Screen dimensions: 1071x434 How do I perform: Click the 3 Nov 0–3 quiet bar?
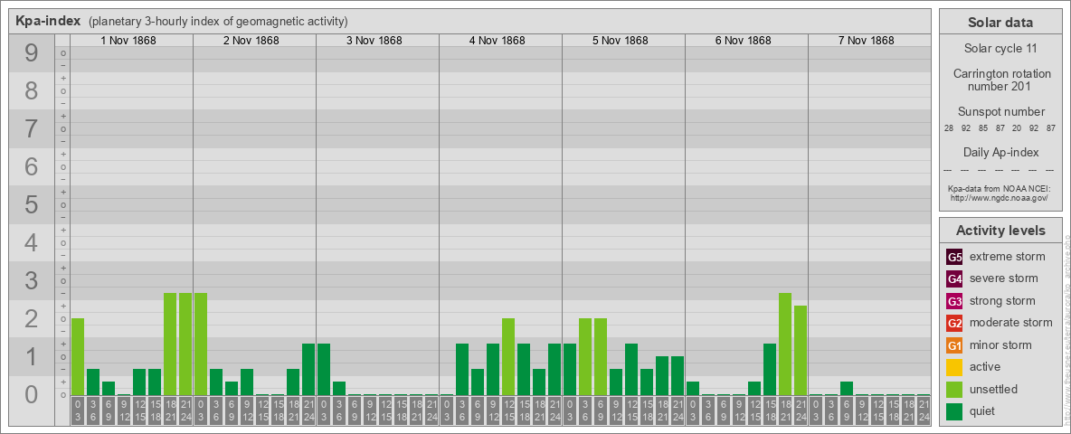click(324, 369)
